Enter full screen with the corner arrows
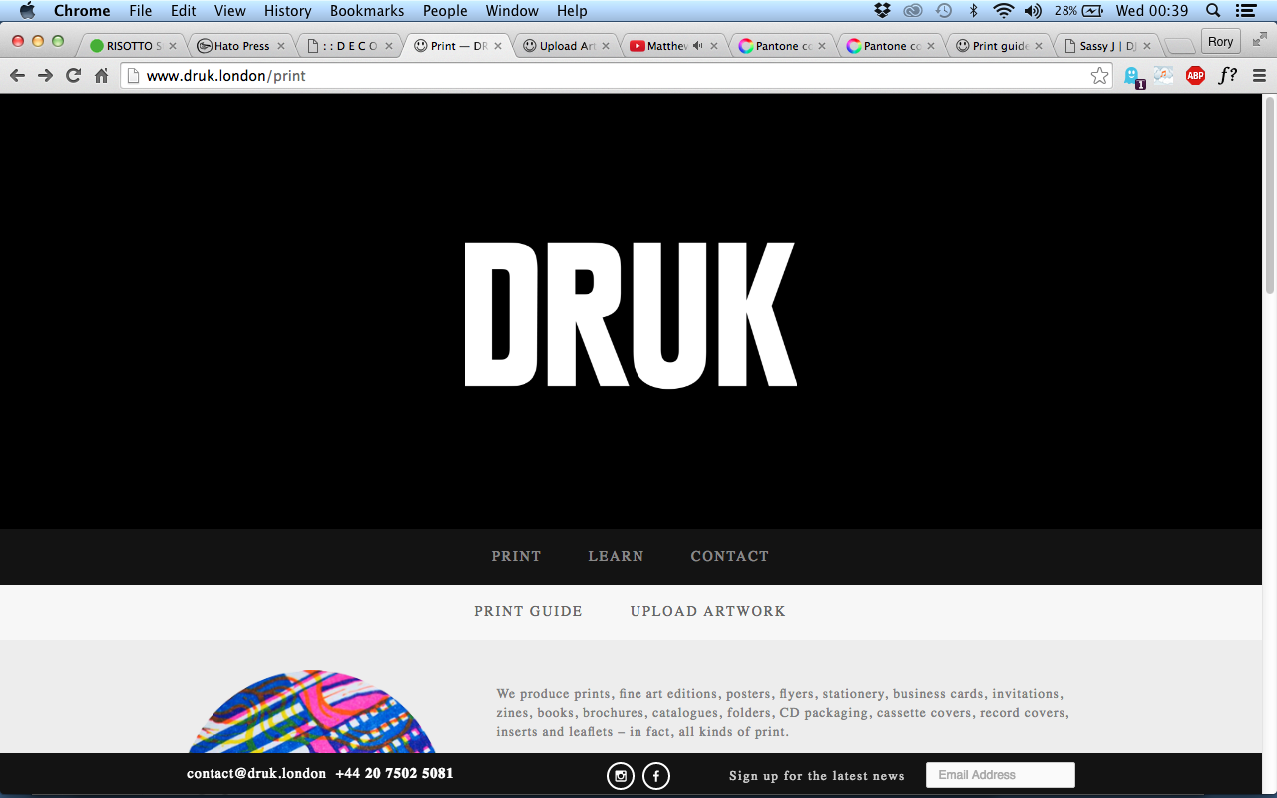Viewport: 1277px width, 798px height. [x=1259, y=39]
